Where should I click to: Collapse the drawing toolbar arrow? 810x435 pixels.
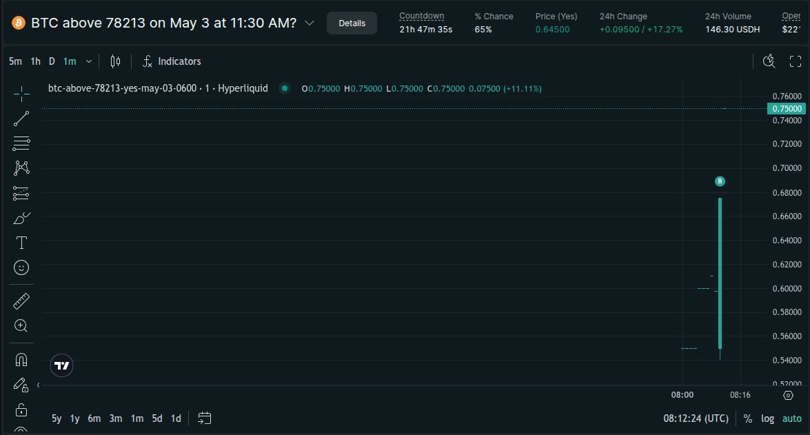[38, 385]
